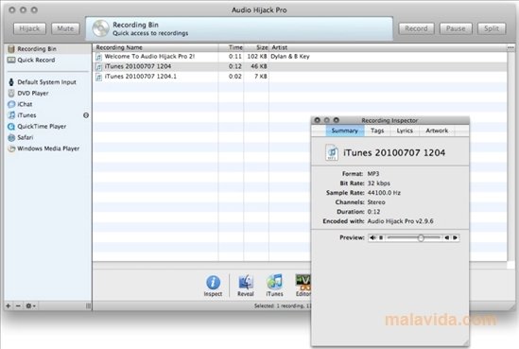Click the Editor icon in bottom toolbar
The image size is (519, 349).
pyautogui.click(x=303, y=282)
